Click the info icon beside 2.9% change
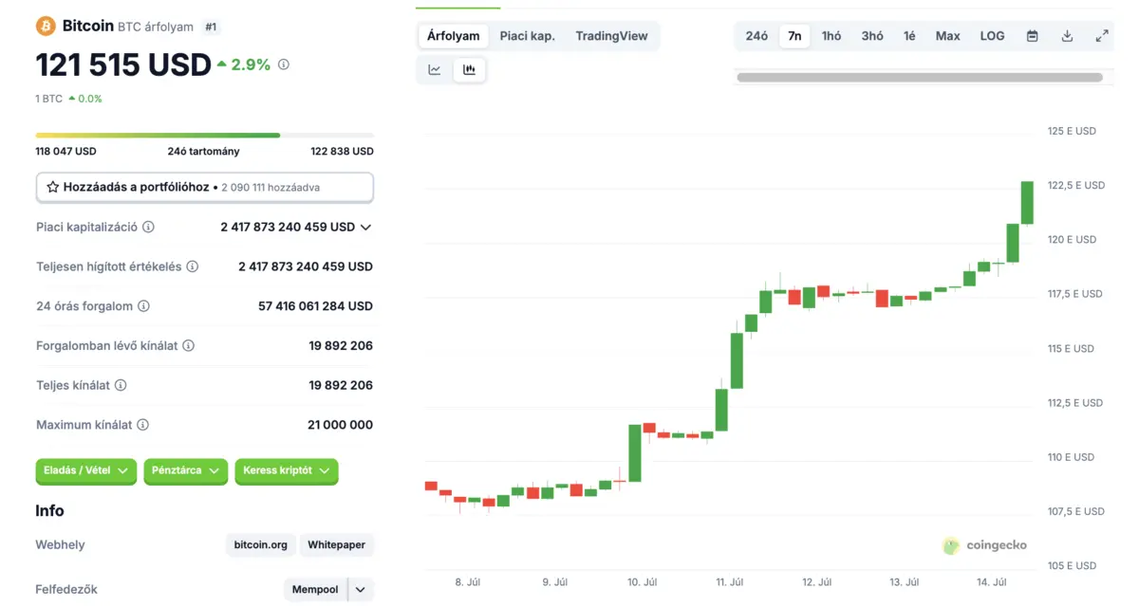This screenshot has height=606, width=1139. [284, 64]
